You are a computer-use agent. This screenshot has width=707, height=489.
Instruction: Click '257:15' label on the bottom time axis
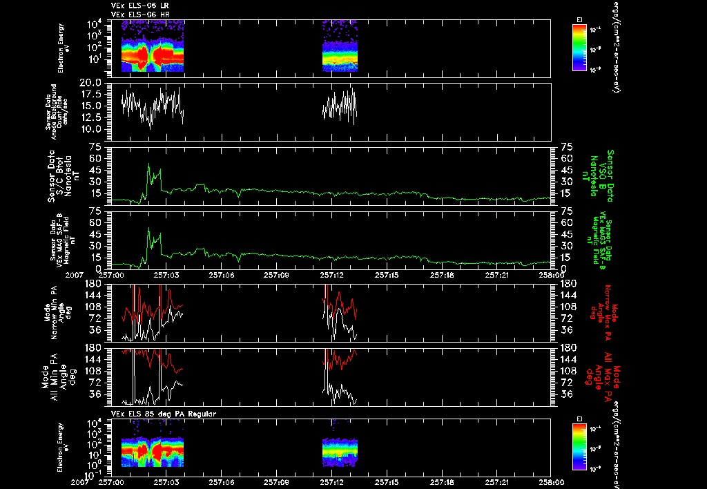pos(387,481)
